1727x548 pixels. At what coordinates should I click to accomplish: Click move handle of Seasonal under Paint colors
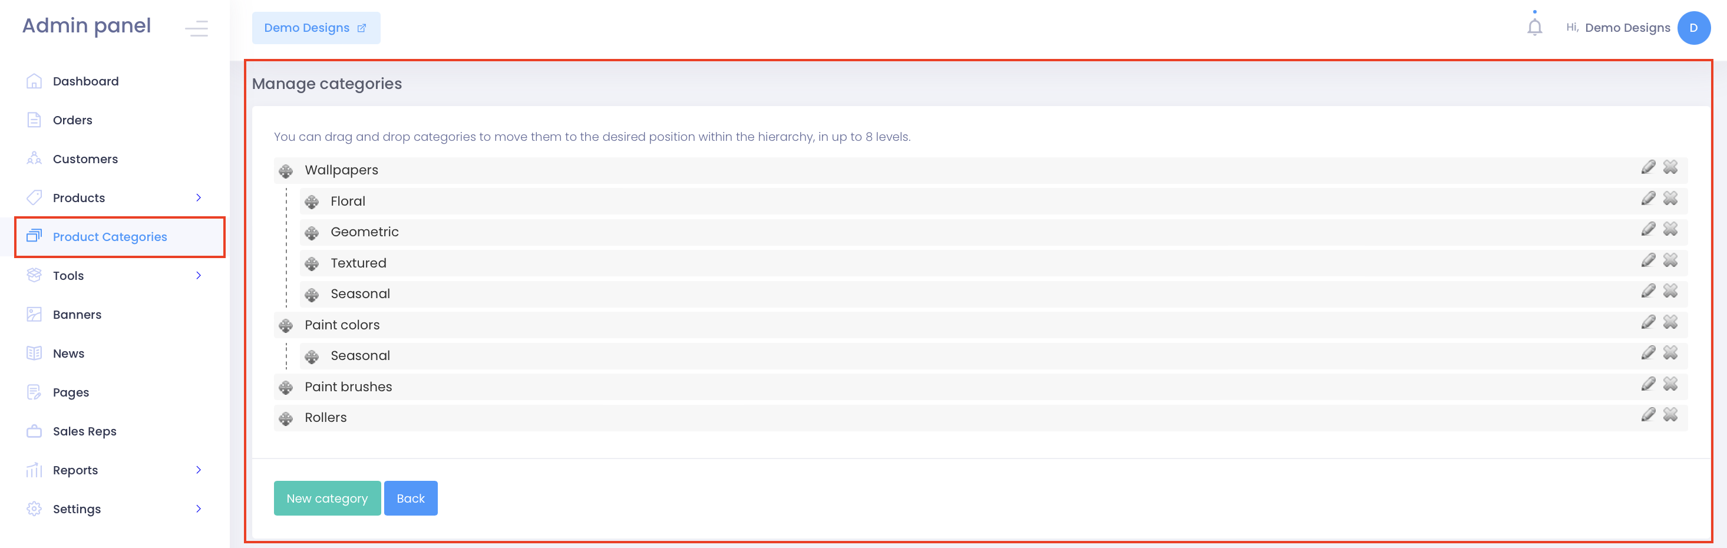(x=312, y=357)
